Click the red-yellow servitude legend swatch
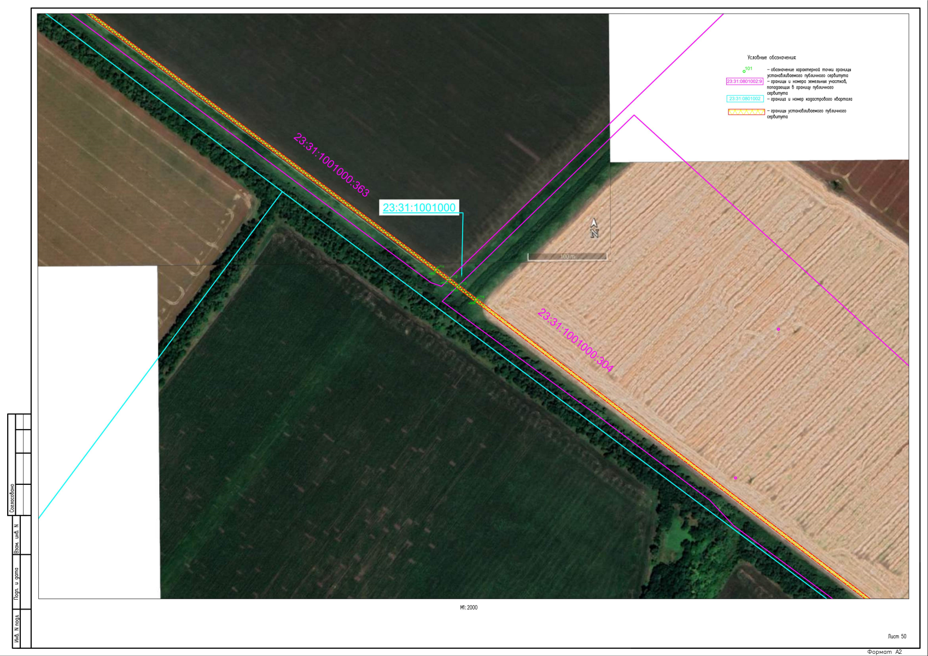The height and width of the screenshot is (656, 928). (746, 112)
